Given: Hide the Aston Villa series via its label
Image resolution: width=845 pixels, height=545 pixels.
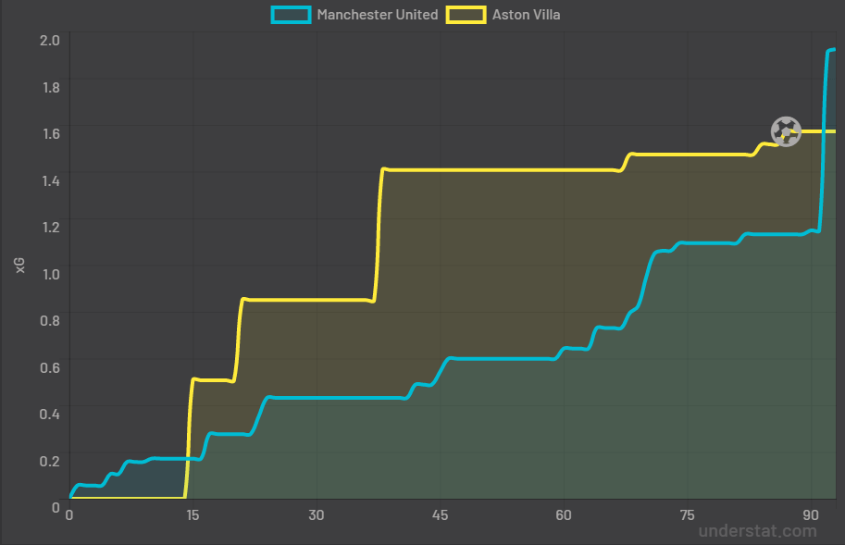Looking at the screenshot, I should click(526, 15).
